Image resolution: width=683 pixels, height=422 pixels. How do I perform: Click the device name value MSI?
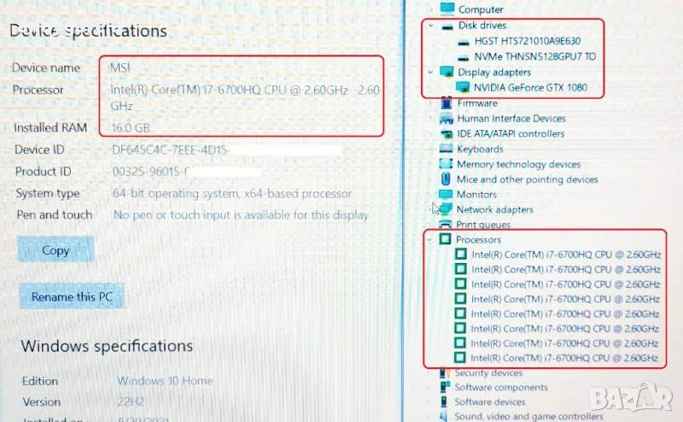(x=120, y=68)
